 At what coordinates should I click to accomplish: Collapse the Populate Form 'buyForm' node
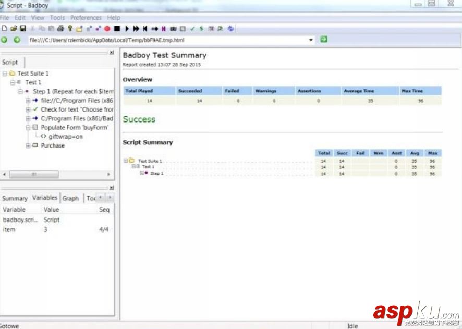(28, 128)
